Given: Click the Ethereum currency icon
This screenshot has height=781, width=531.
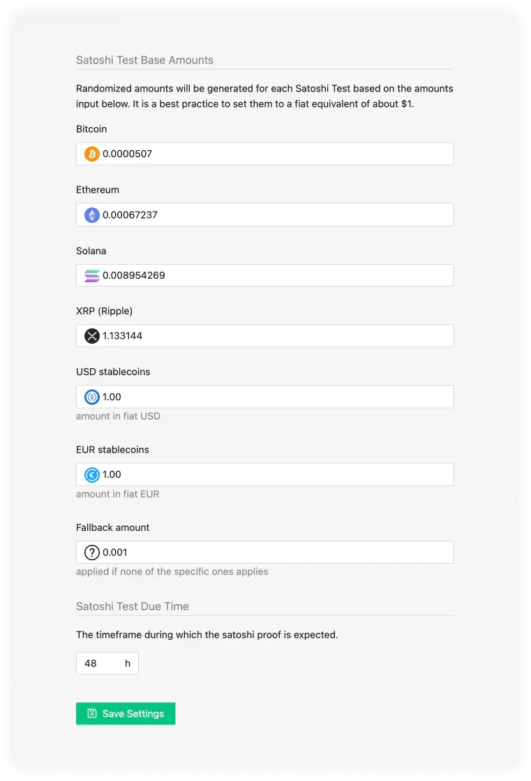Looking at the screenshot, I should point(91,214).
